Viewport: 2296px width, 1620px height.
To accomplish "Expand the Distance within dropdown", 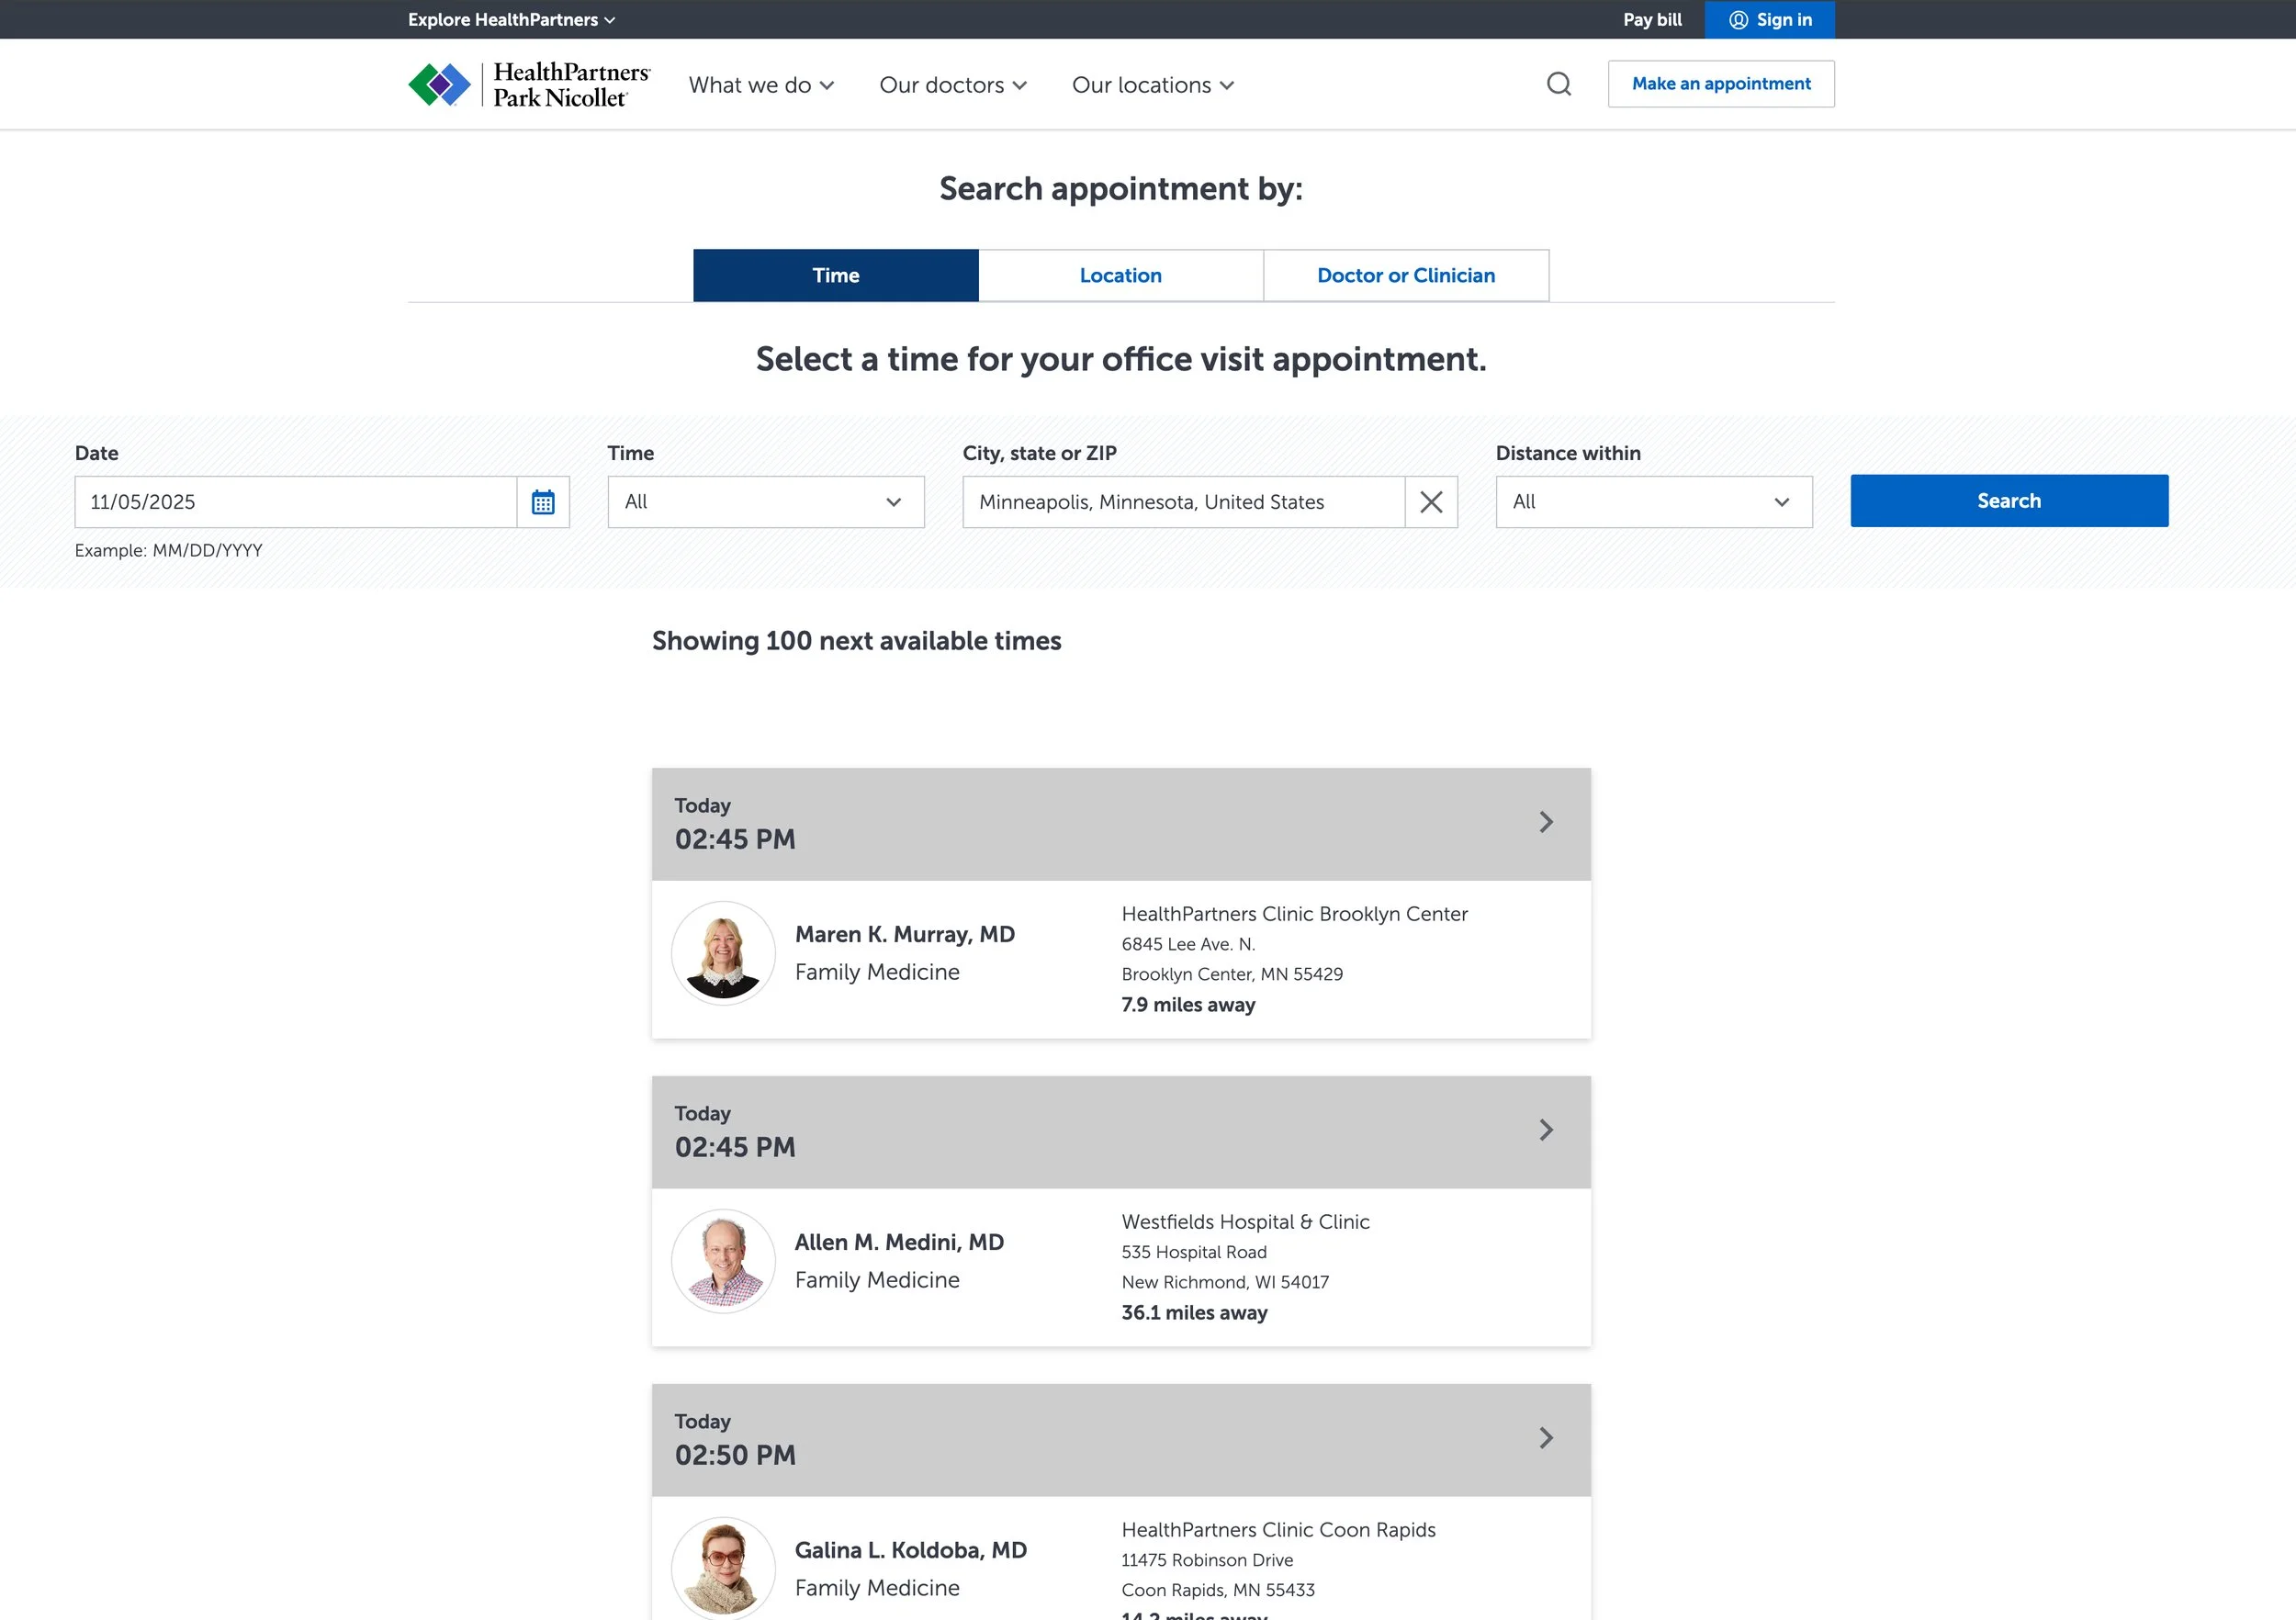I will pos(1653,502).
